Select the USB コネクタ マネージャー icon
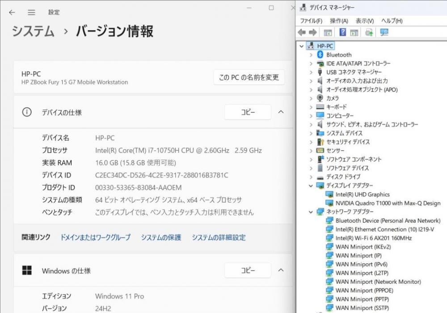The height and width of the screenshot is (313, 447). click(320, 72)
